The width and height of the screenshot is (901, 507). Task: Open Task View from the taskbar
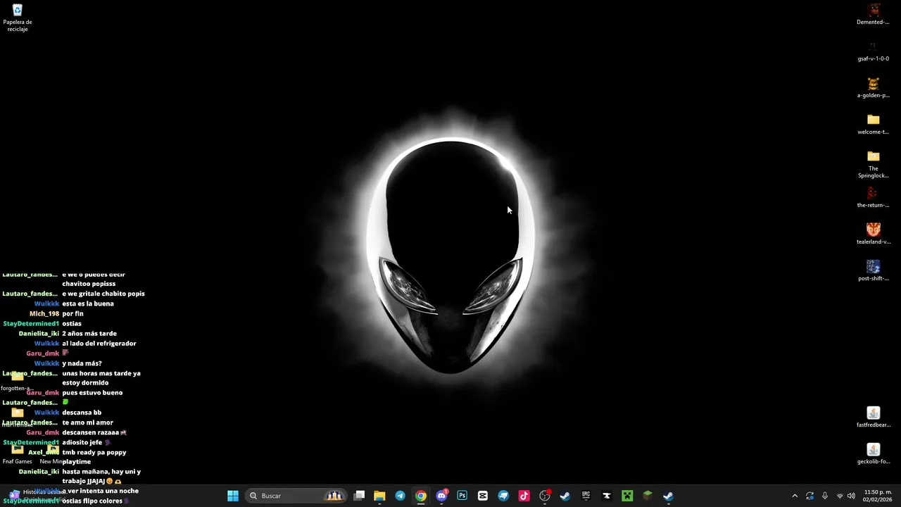coord(359,496)
